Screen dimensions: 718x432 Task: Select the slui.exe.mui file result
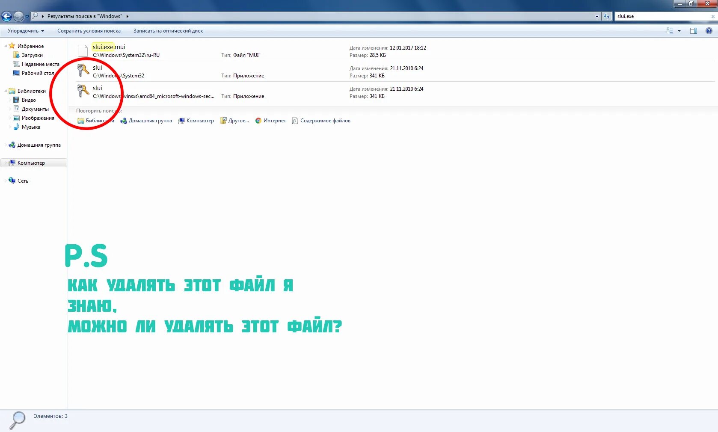coord(395,51)
